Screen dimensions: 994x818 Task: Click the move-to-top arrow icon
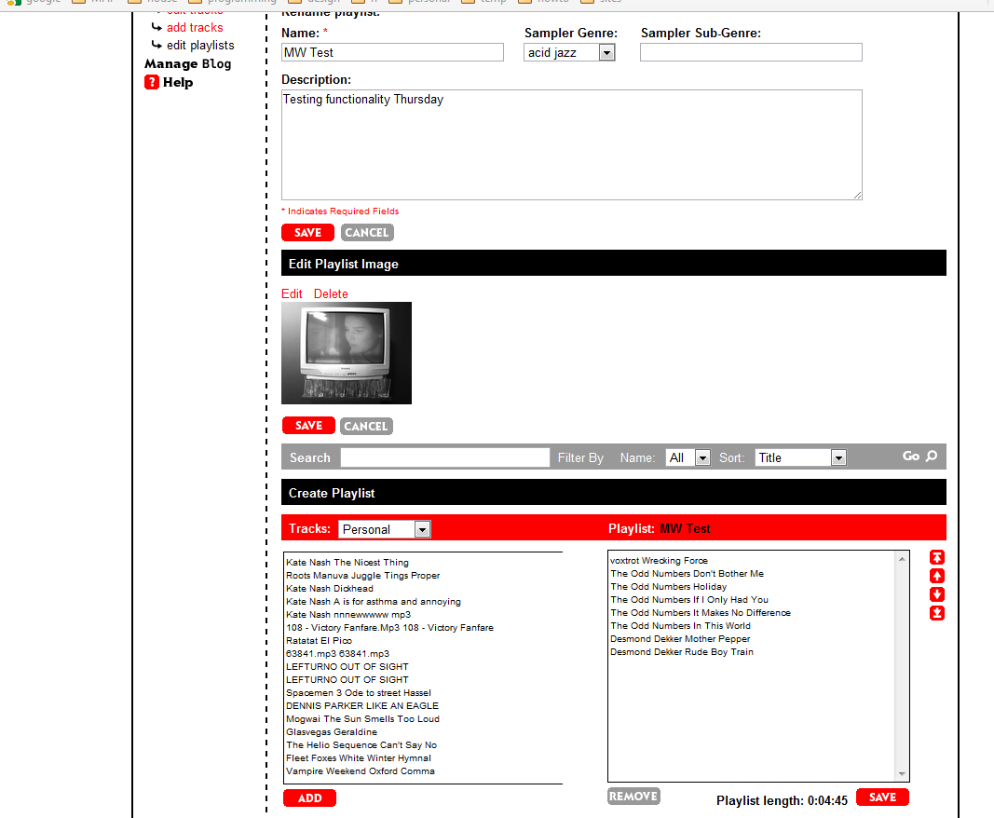937,557
